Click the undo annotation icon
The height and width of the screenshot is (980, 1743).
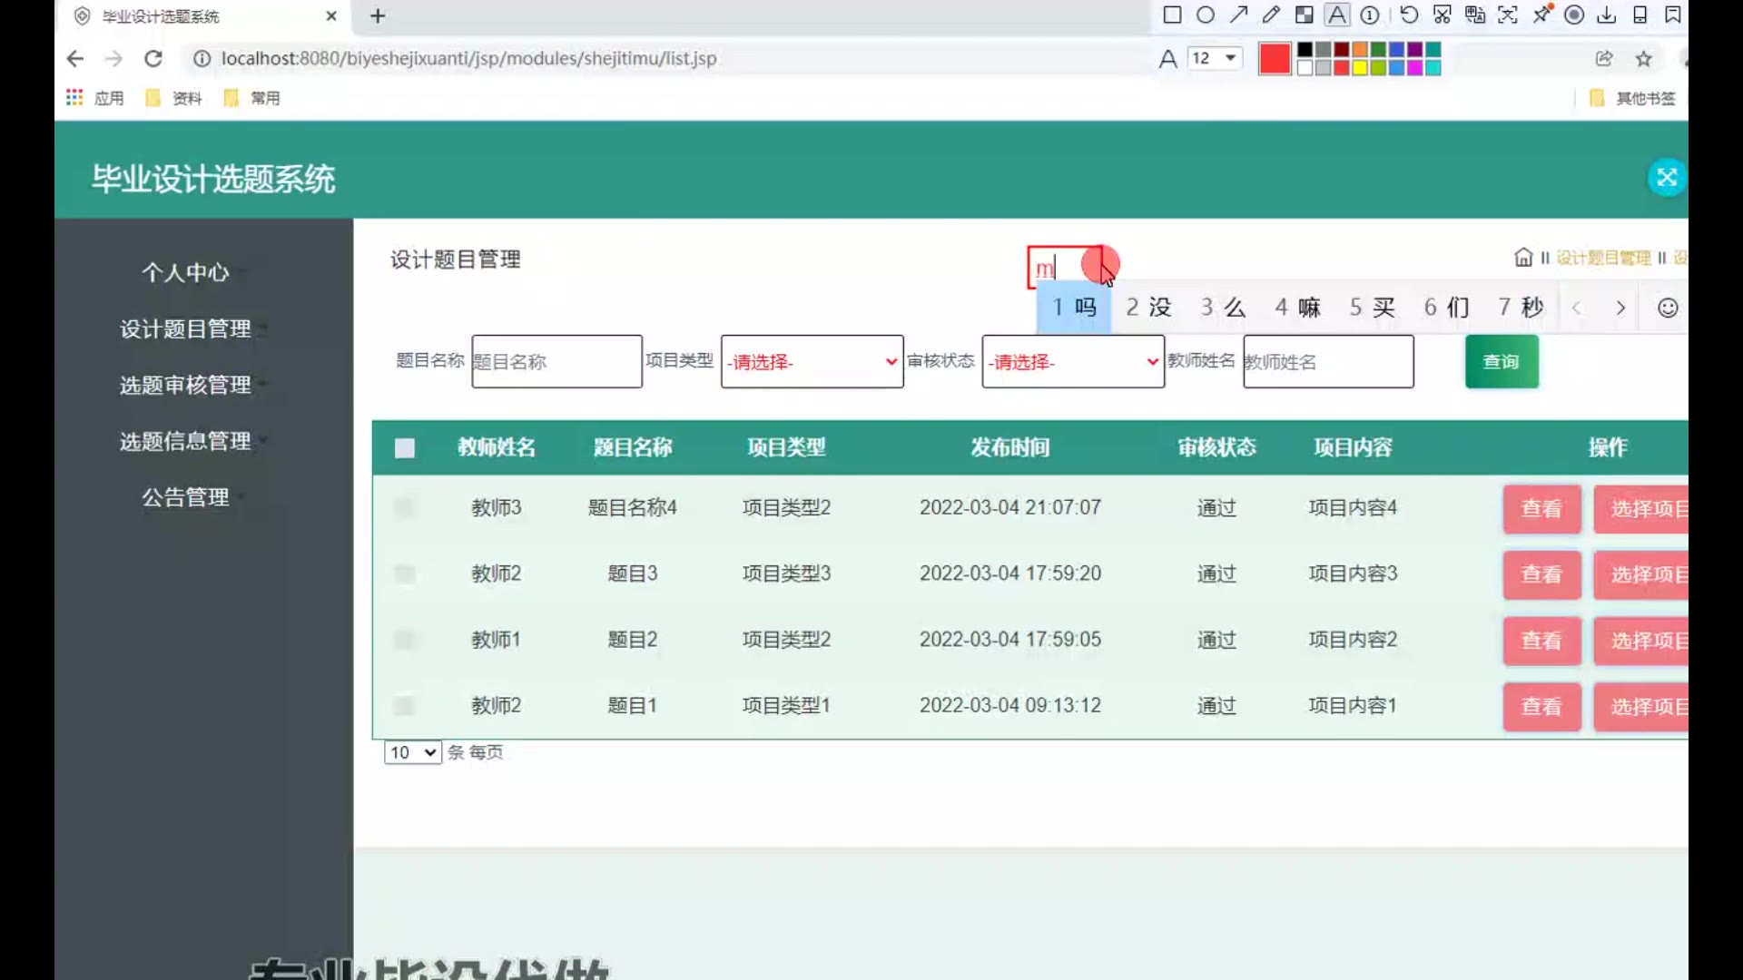point(1409,15)
